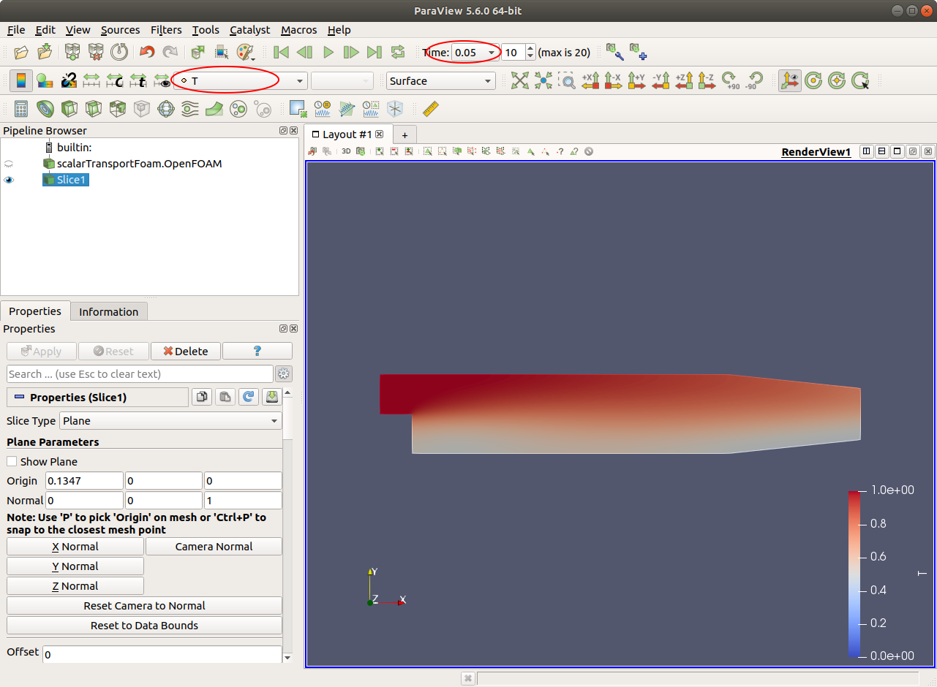Open the File menu
The width and height of the screenshot is (937, 687).
[x=16, y=30]
